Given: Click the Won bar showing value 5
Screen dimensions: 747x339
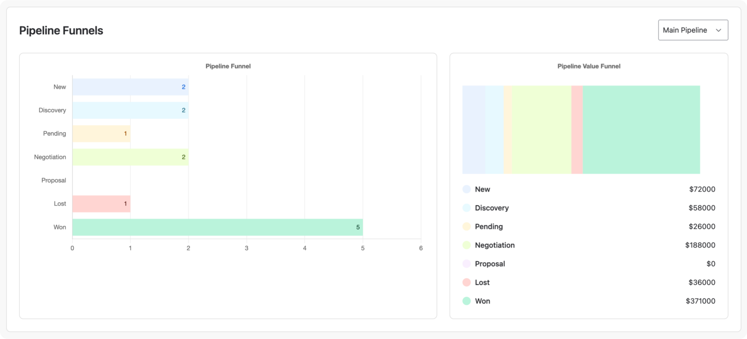Looking at the screenshot, I should tap(217, 227).
